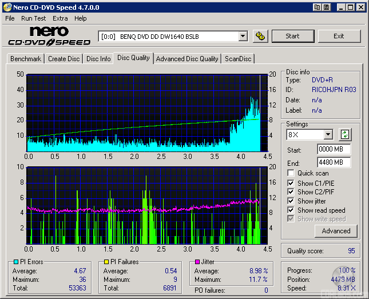Uncheck Show C1/PIE option
369x299 pixels.
291,183
